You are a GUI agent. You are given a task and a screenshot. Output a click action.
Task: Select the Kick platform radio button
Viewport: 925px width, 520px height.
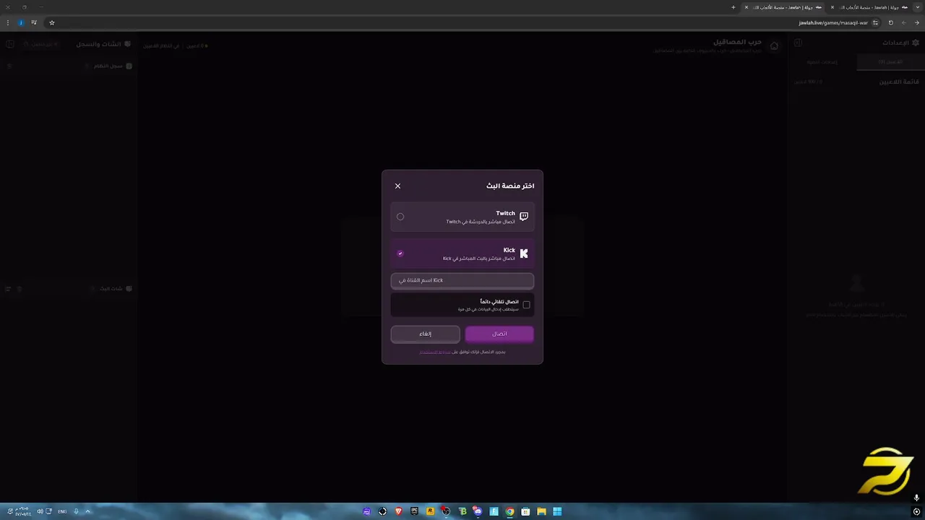400,253
